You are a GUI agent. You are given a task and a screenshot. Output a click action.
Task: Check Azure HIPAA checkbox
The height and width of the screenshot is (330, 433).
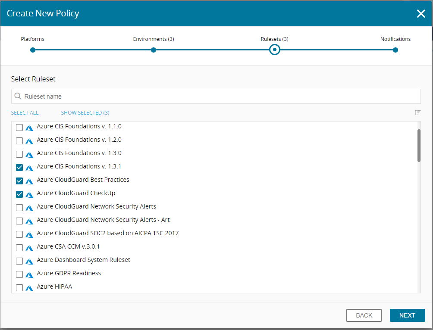pos(19,288)
